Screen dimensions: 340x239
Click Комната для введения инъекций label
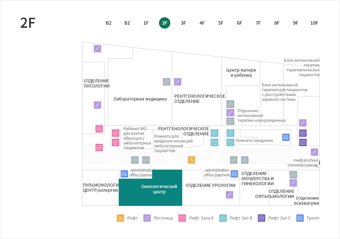coord(173,144)
